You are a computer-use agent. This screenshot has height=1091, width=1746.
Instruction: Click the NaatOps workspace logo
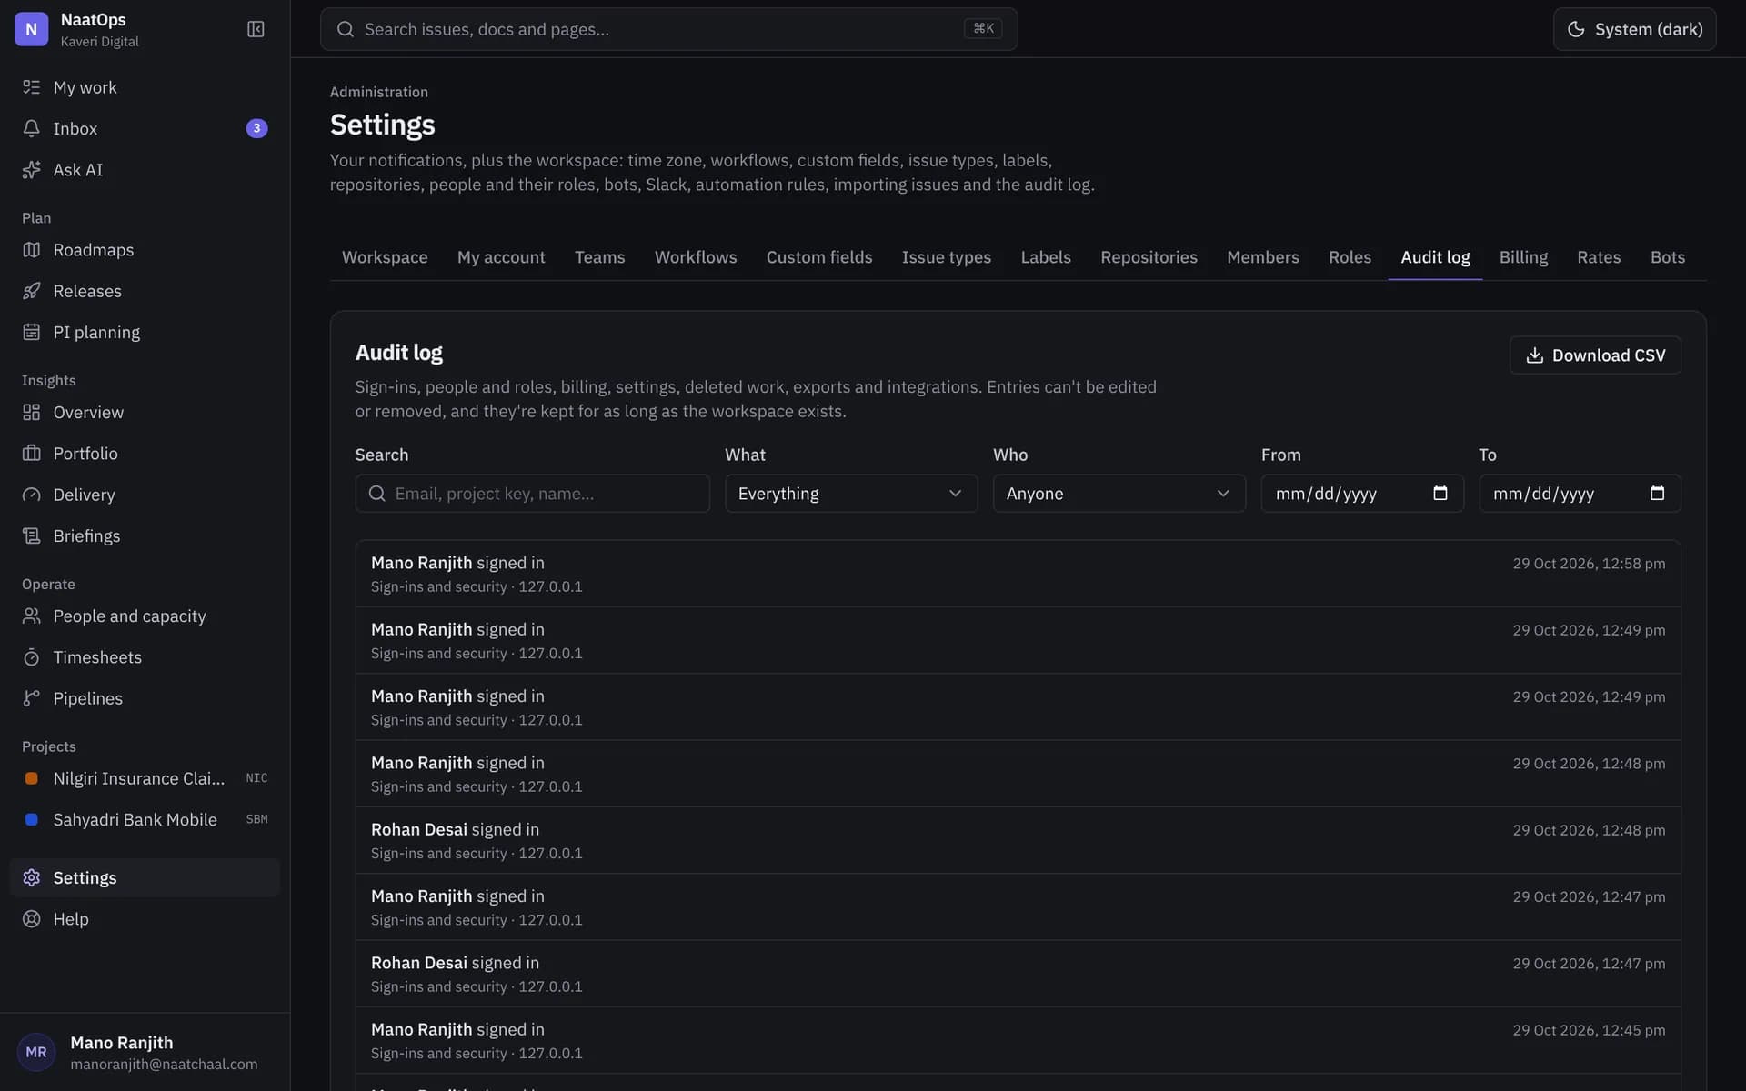click(x=32, y=29)
